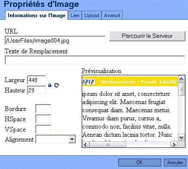This screenshot has width=188, height=169.
Task: Click the reset size circular arrow icon
Action: (56, 85)
